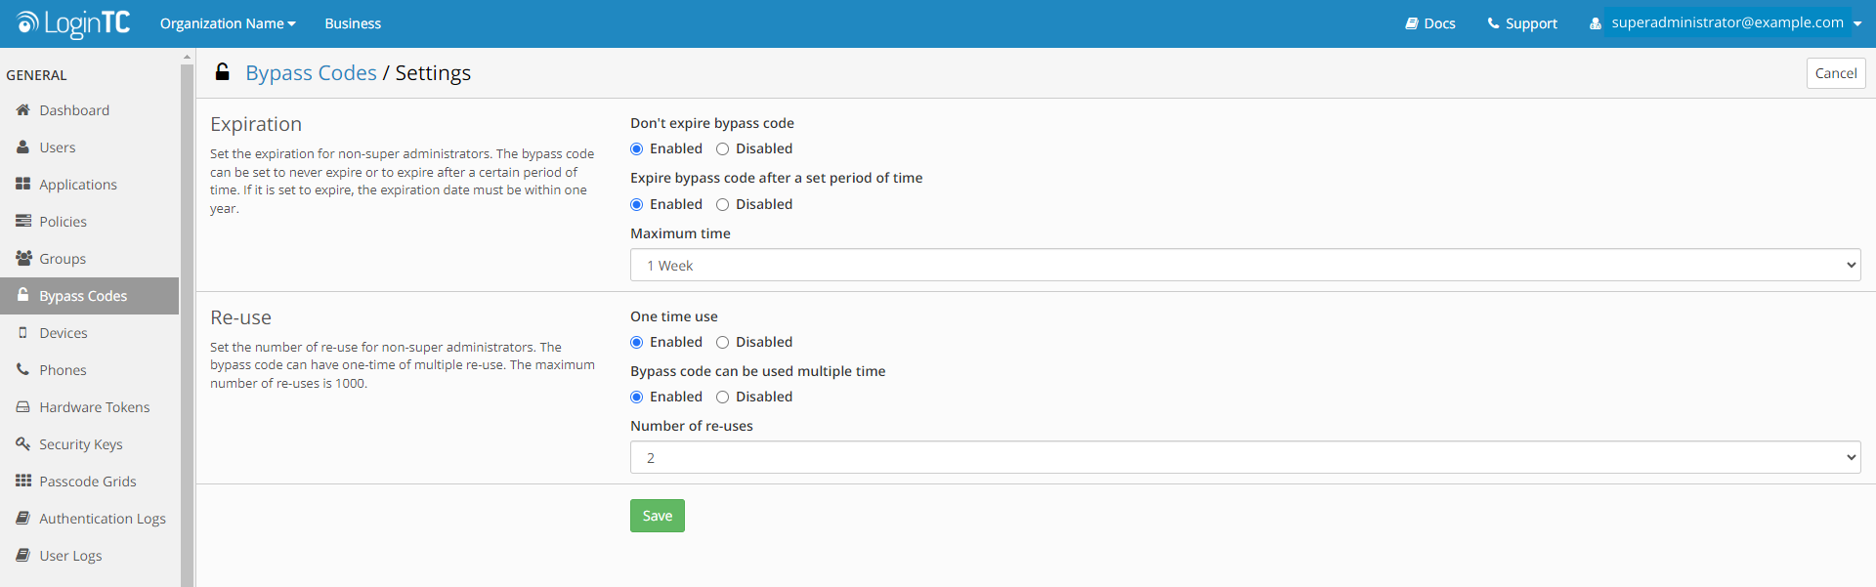
Task: Enable bypass code multiple time use
Action: (637, 398)
